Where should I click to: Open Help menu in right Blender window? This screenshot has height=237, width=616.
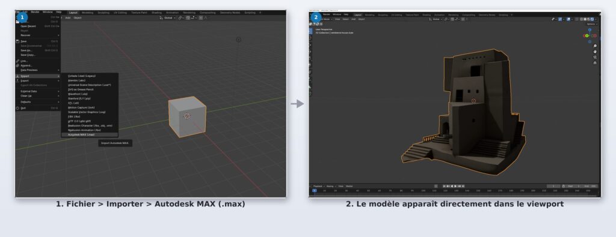click(346, 14)
